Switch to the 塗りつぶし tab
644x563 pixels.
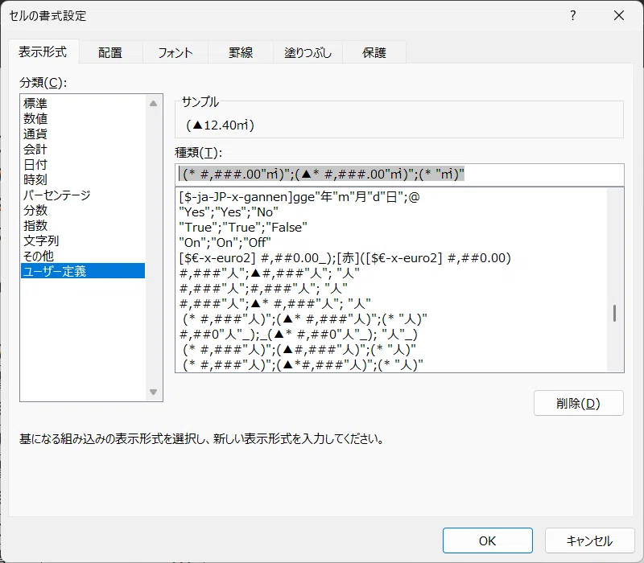click(x=308, y=52)
